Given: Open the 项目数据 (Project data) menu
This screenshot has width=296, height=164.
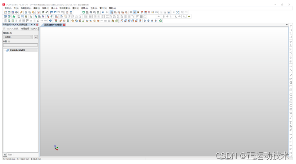Looking at the screenshot, I should coord(65,8).
